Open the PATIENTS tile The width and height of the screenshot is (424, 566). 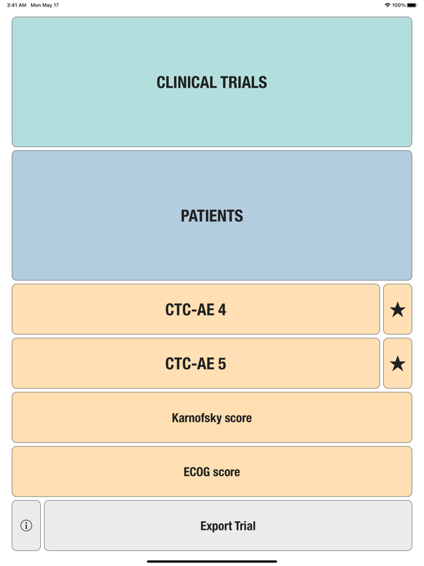coord(212,216)
